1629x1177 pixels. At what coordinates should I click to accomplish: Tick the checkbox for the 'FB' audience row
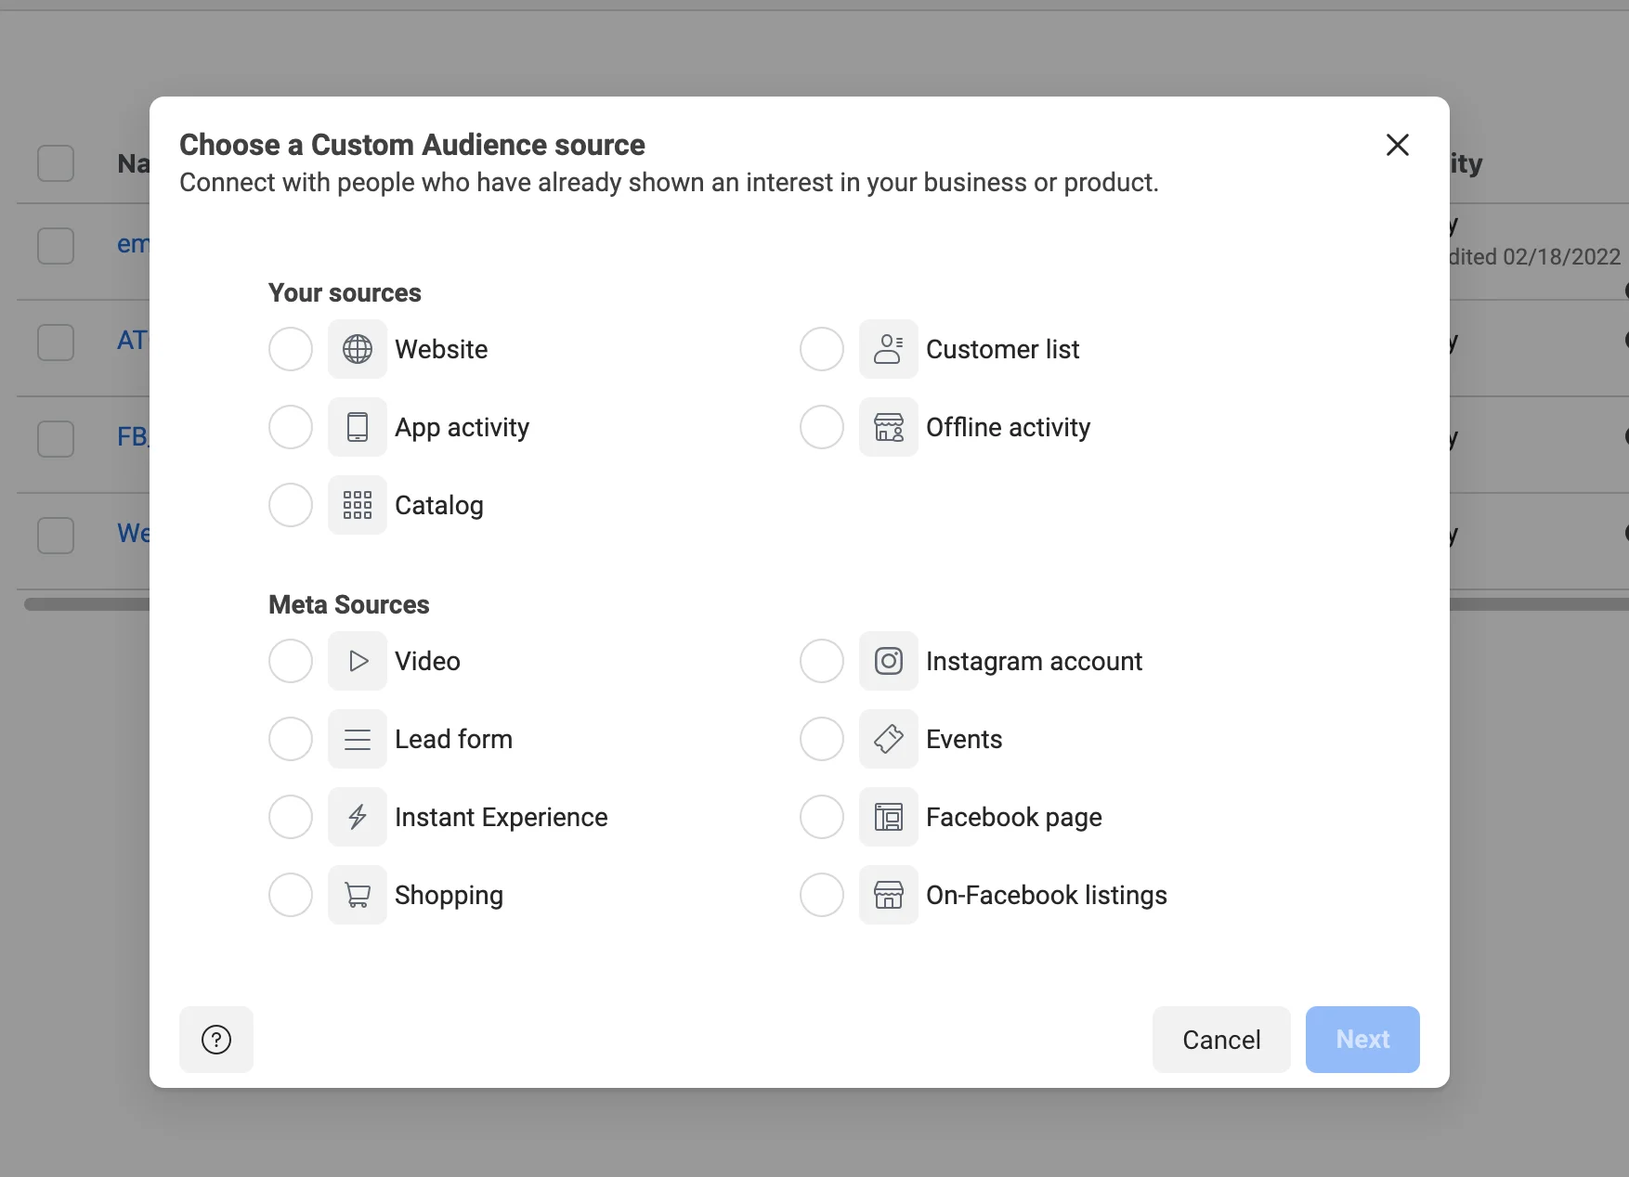point(56,439)
